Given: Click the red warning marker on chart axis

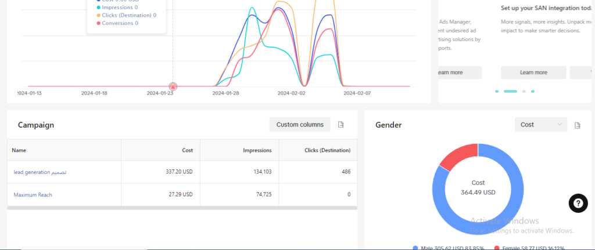Looking at the screenshot, I should tap(173, 86).
